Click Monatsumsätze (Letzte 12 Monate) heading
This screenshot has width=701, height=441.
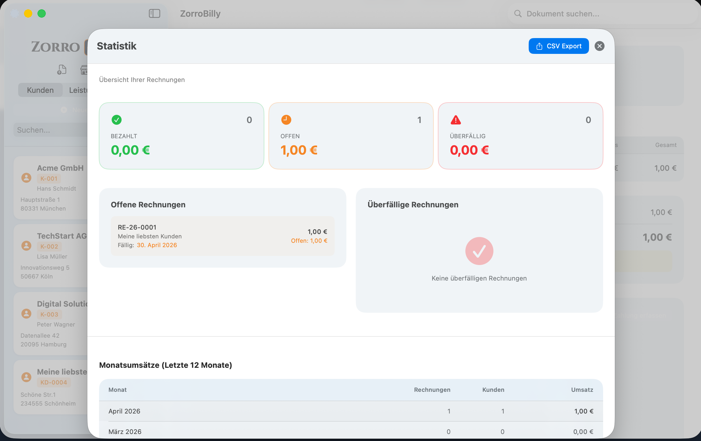pos(166,365)
